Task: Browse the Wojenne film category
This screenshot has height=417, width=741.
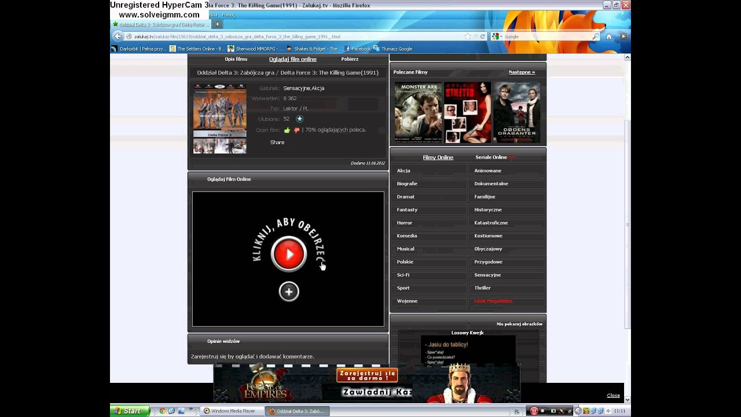Action: coord(407,301)
